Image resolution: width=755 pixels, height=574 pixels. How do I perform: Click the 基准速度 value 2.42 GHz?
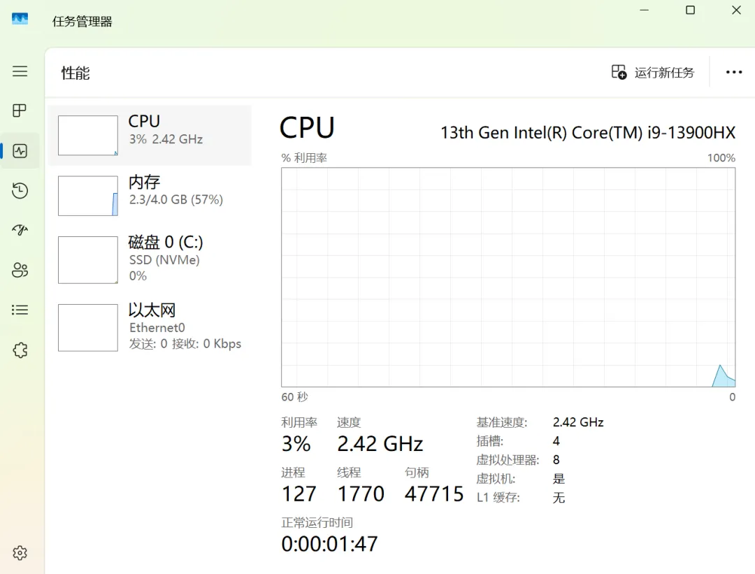point(578,422)
